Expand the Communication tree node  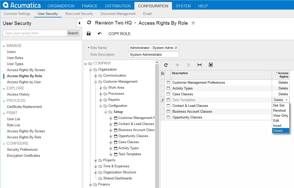(x=96, y=76)
